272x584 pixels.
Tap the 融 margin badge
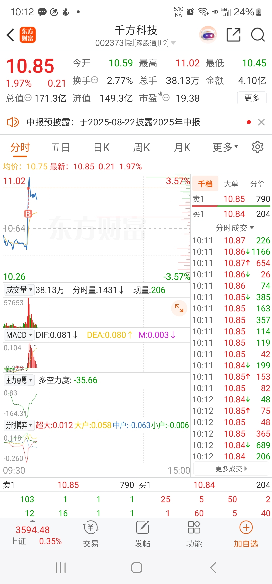[129, 43]
